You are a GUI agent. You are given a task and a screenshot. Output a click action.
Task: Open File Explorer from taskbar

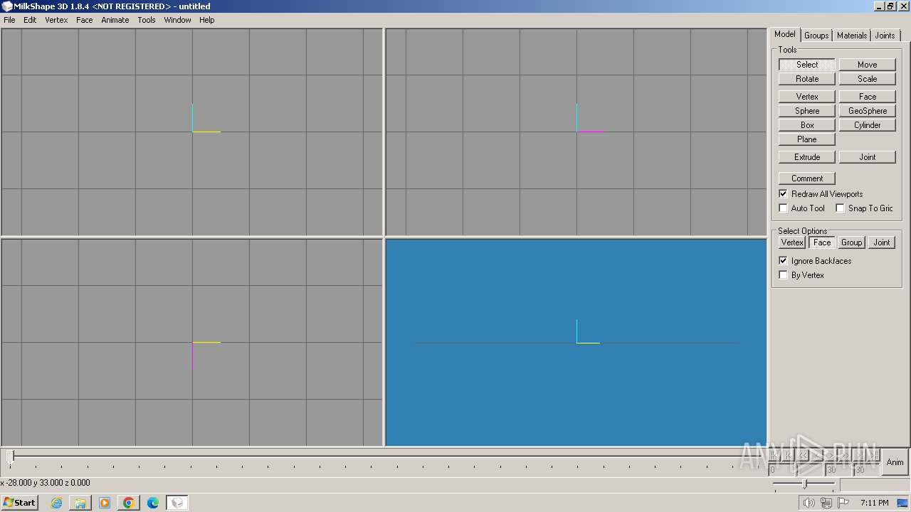click(80, 503)
